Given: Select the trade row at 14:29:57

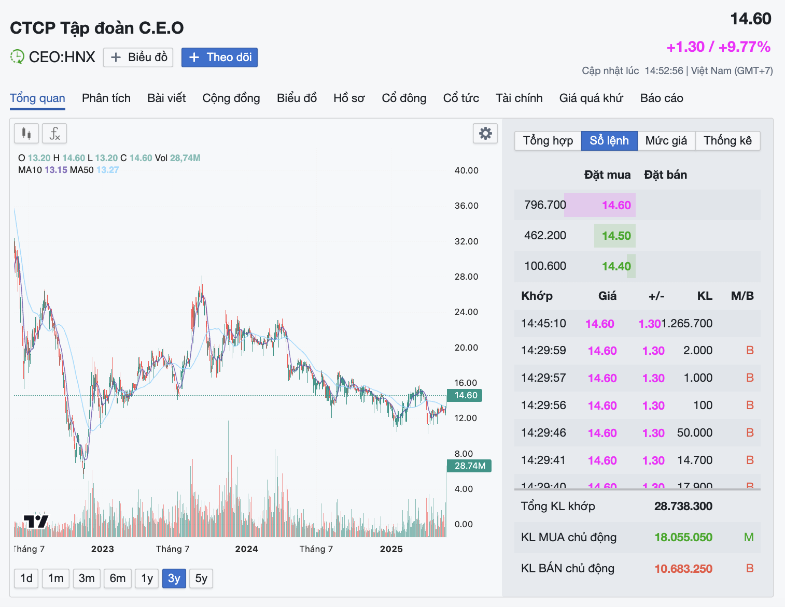Looking at the screenshot, I should (637, 378).
